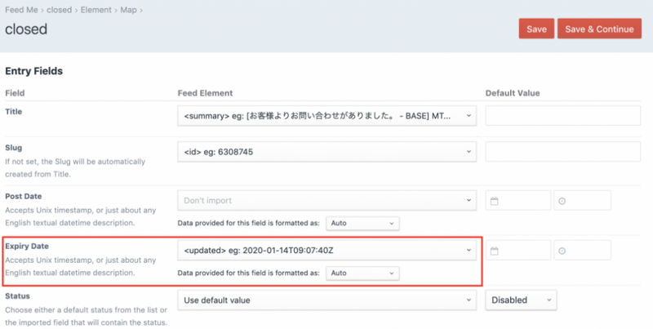Click the Expiry Date calendar icon
653x329 pixels.
tap(495, 251)
